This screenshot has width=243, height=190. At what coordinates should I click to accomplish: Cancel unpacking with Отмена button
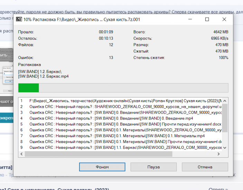(x=205, y=167)
